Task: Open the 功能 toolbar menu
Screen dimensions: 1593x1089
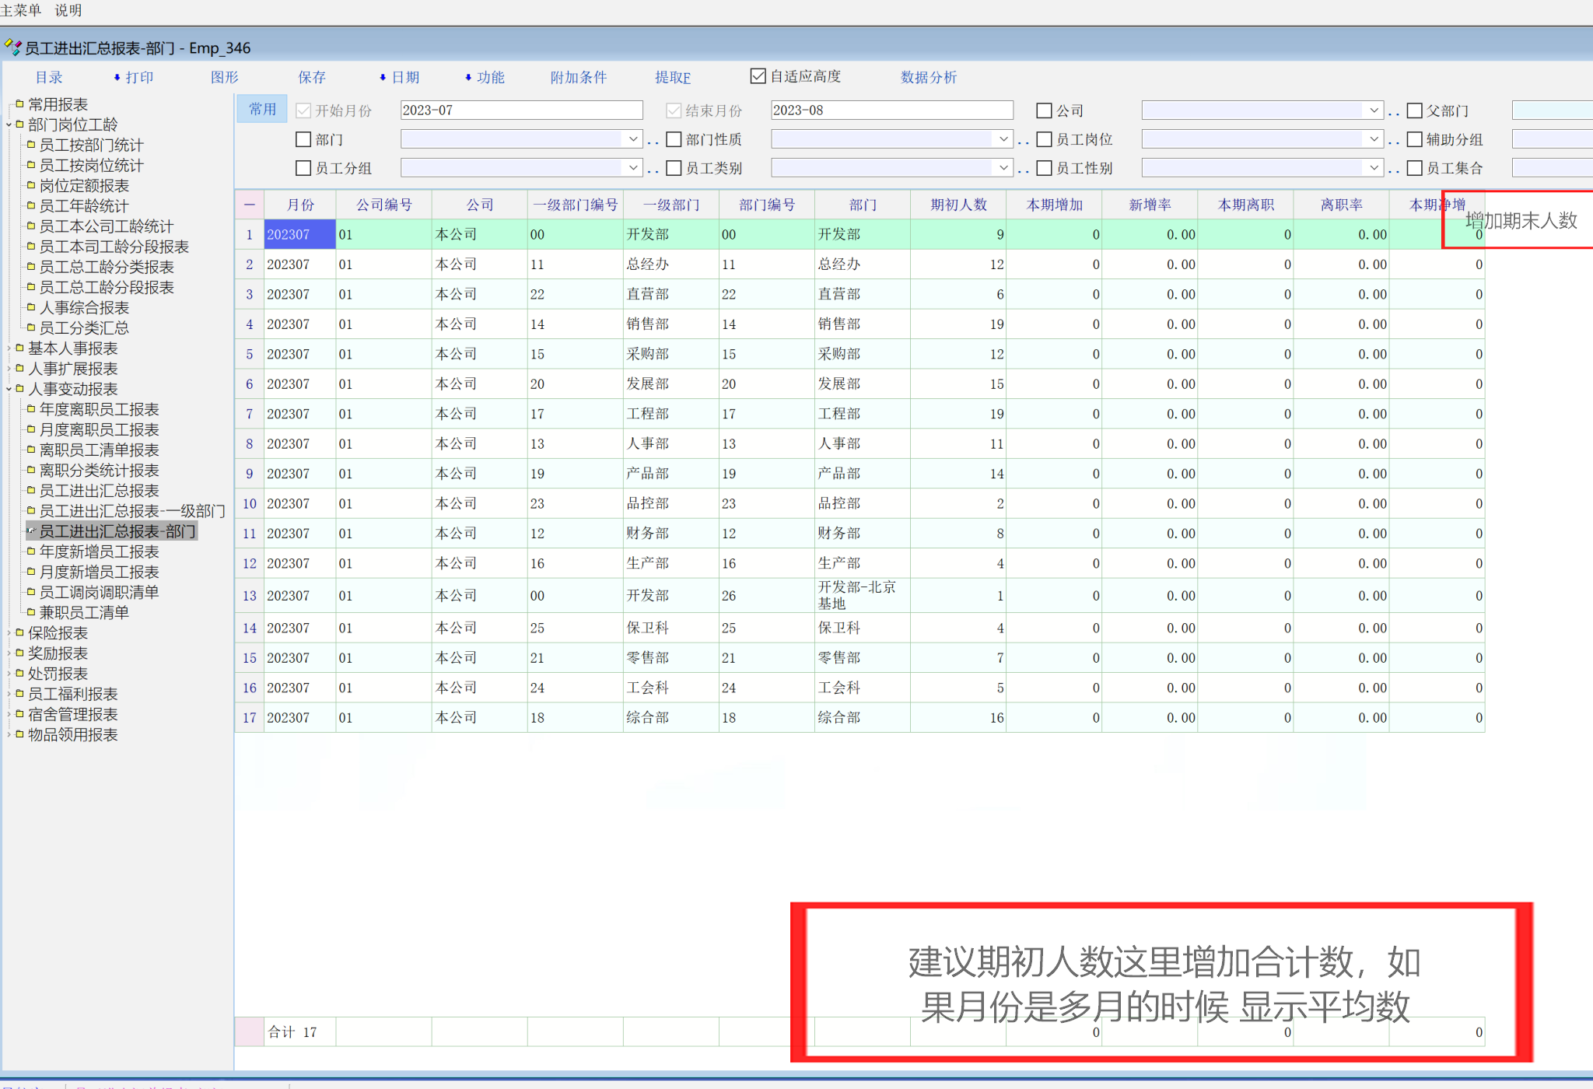Action: [490, 77]
